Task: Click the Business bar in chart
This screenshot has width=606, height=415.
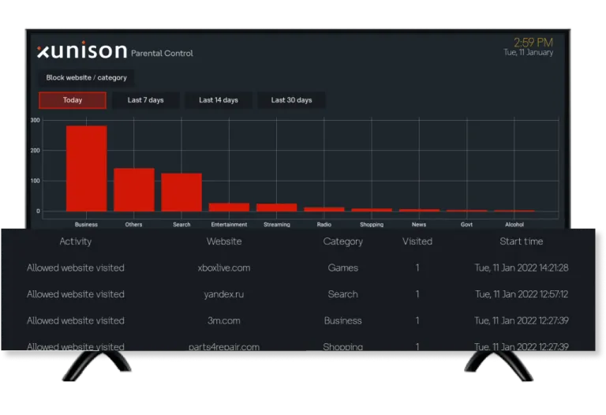Action: pyautogui.click(x=87, y=169)
